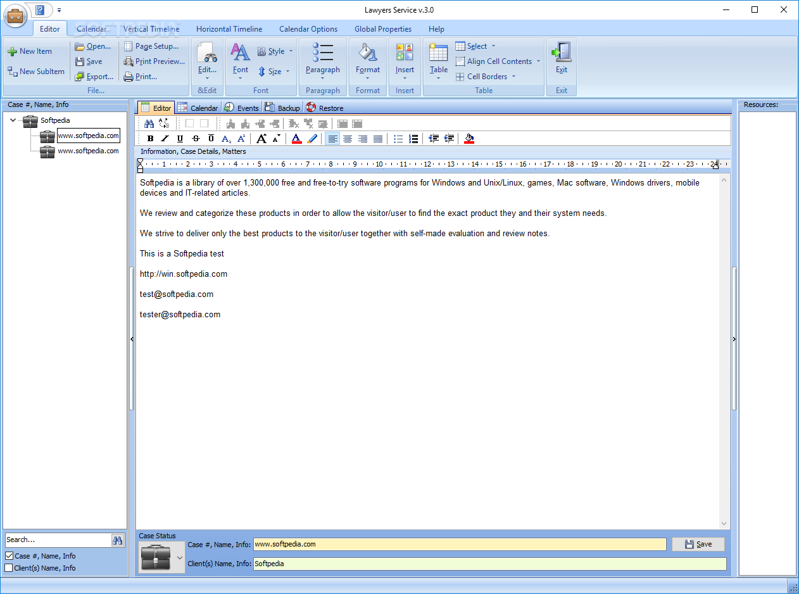
Task: Insert a numbered list
Action: coord(413,139)
